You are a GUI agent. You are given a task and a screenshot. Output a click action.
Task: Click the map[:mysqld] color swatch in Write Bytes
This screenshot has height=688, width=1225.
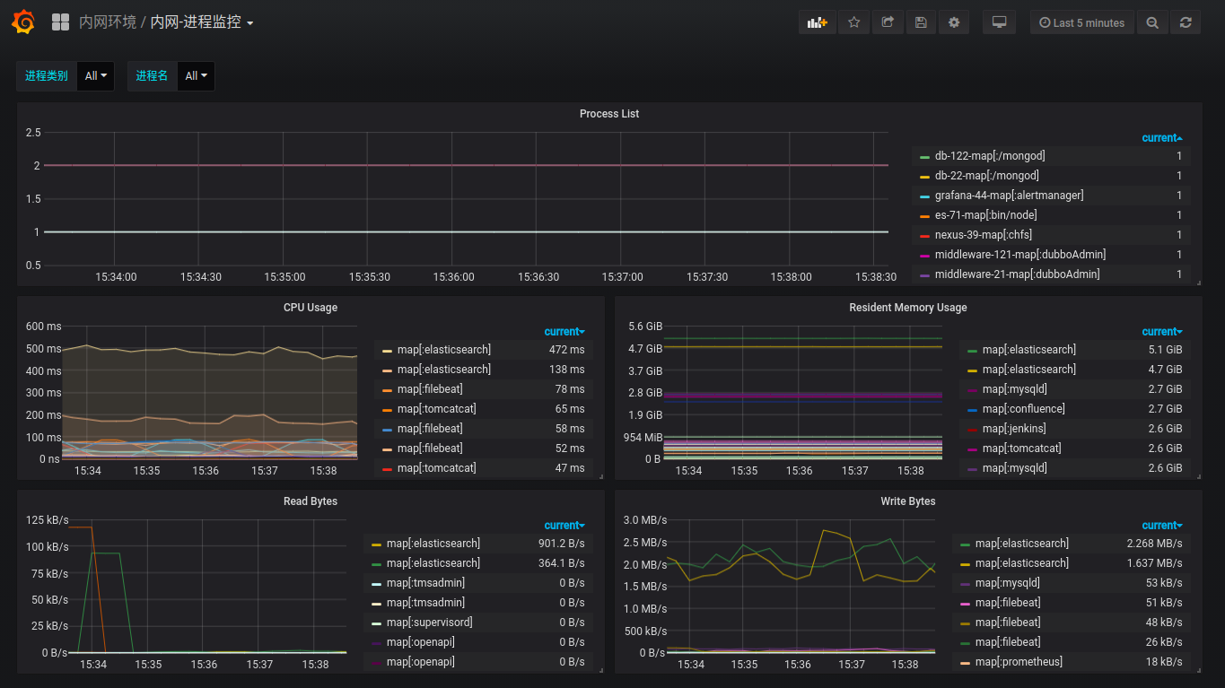(x=965, y=584)
